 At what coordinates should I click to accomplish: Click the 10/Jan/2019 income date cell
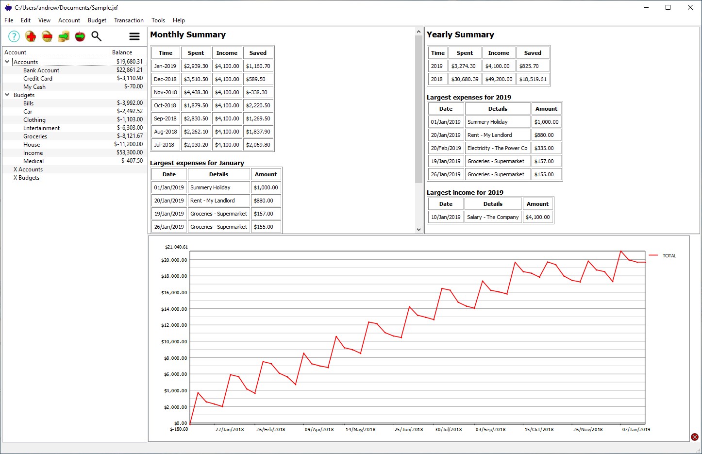[x=446, y=217]
